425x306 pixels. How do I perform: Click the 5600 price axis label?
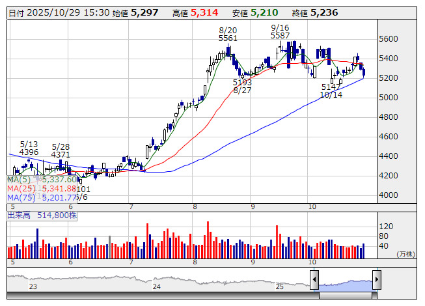tap(389, 39)
